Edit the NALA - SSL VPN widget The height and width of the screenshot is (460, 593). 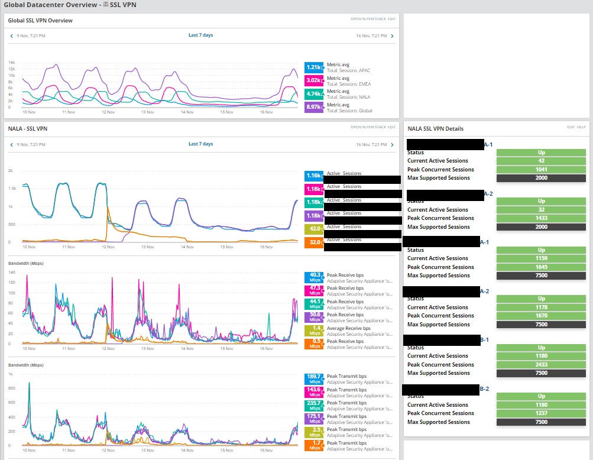391,127
